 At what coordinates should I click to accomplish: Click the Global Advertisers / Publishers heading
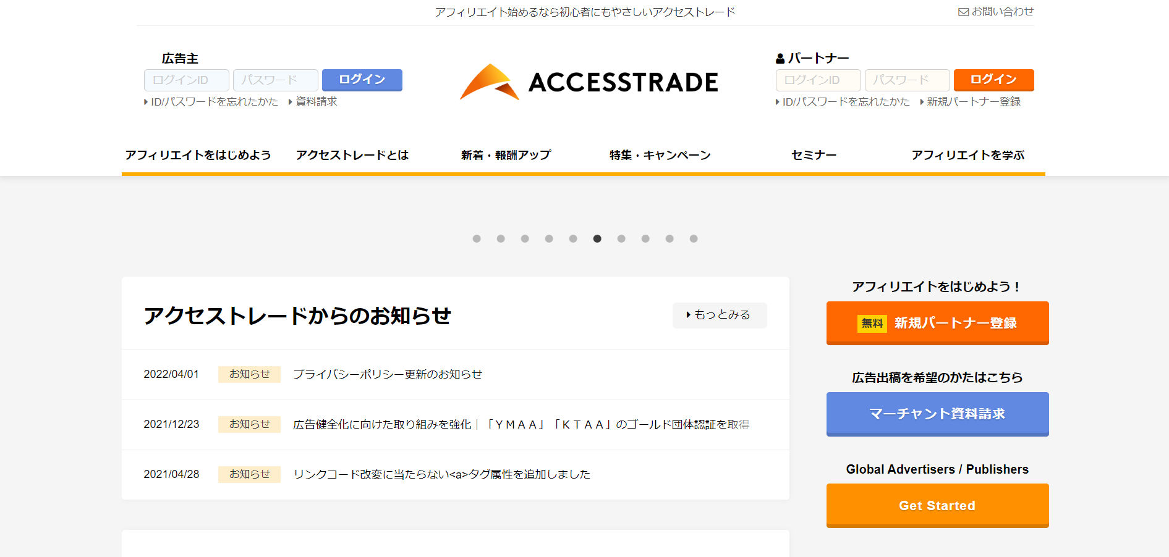point(937,469)
